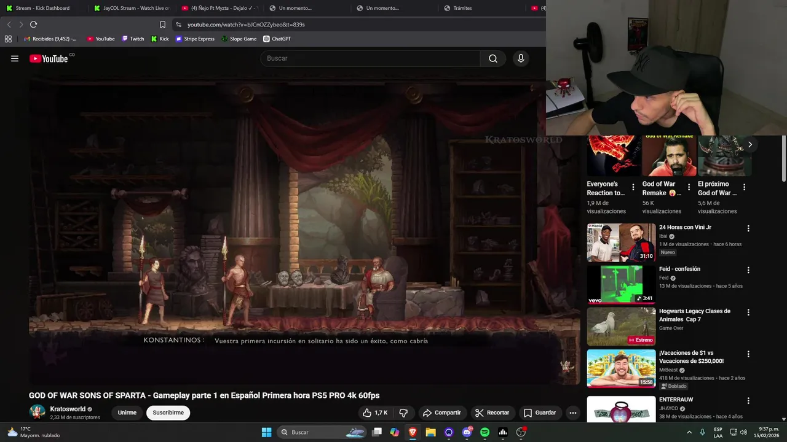Open site settings icon left of the URL
Viewport: 787px width, 442px height.
[178, 25]
